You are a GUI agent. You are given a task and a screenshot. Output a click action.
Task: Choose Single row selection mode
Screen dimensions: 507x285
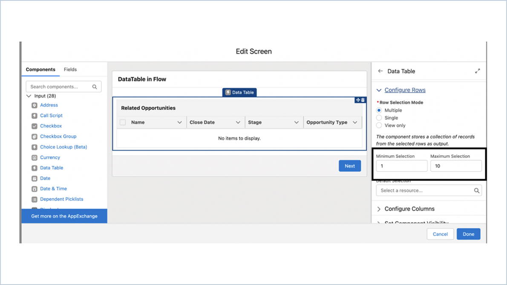(379, 118)
